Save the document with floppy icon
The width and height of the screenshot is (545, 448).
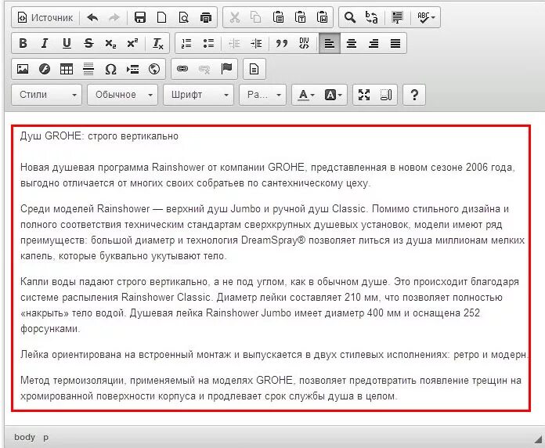coord(139,17)
